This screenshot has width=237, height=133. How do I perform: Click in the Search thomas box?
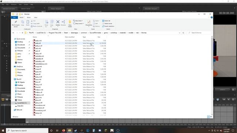pyautogui.click(x=199, y=33)
